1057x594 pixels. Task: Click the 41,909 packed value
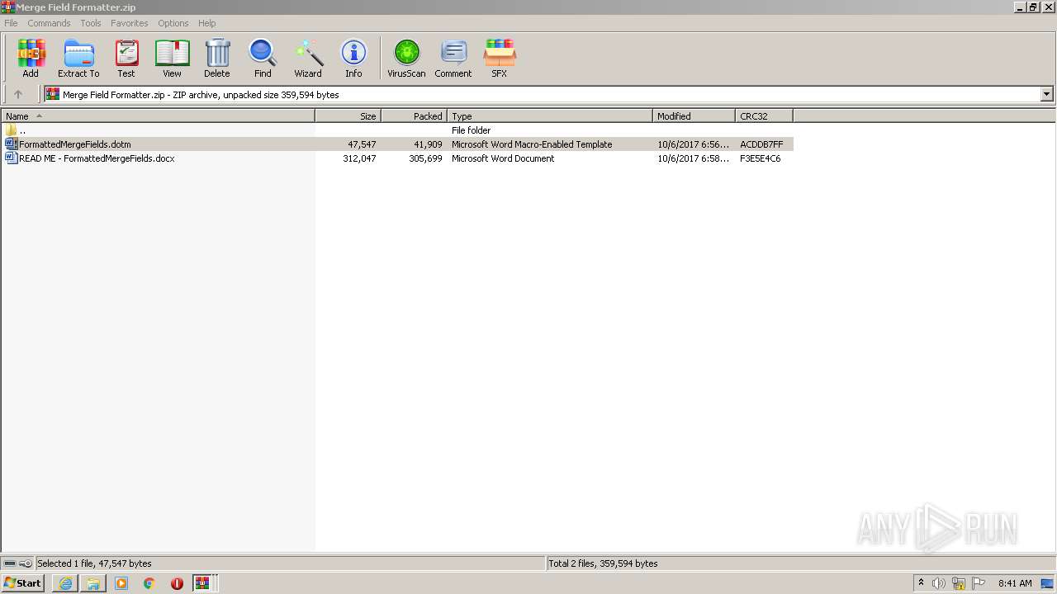coord(428,144)
